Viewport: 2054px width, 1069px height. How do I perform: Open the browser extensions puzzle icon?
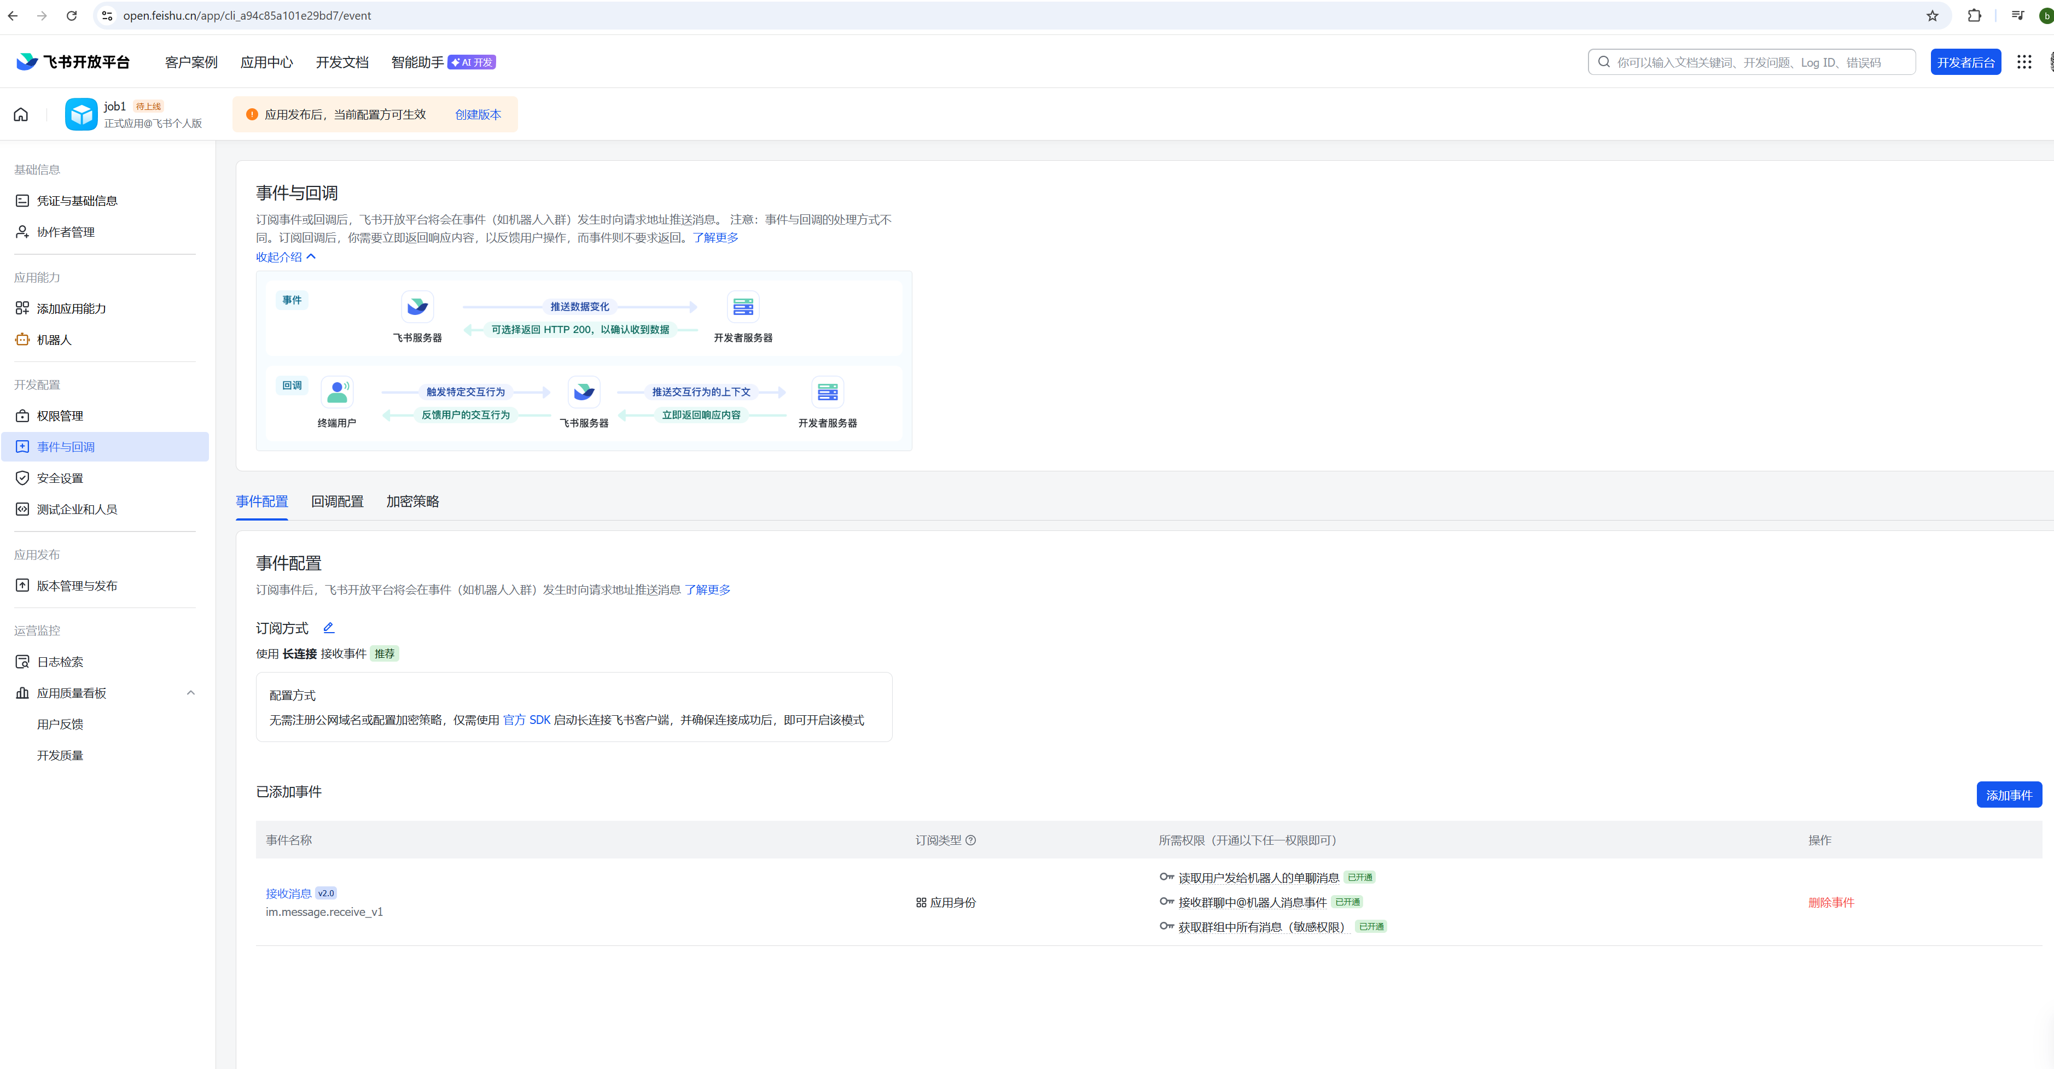1974,15
